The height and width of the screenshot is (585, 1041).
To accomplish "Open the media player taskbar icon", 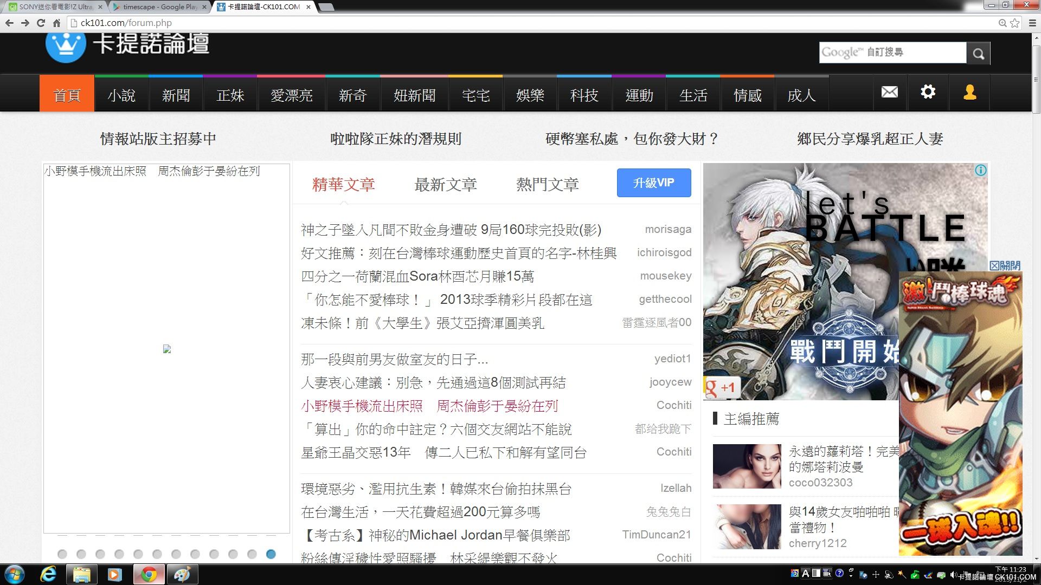I will (114, 574).
